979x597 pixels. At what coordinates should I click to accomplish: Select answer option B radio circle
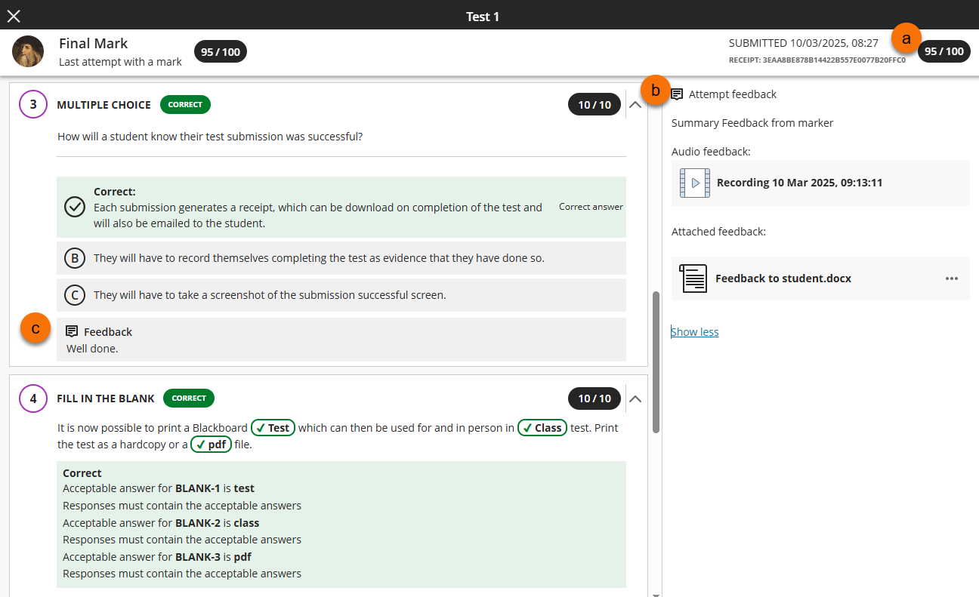74,258
